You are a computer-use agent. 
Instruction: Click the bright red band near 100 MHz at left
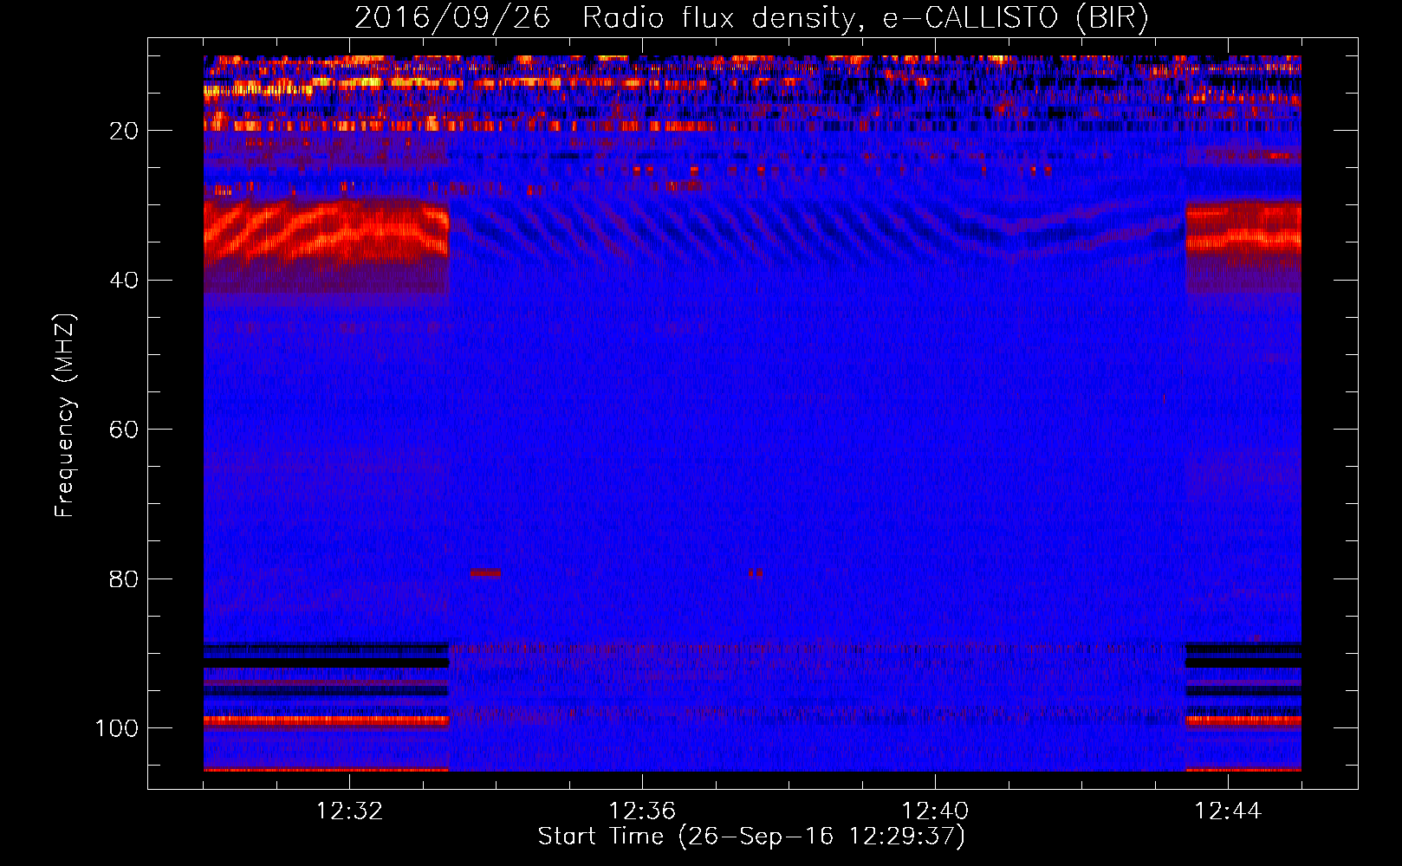tap(326, 721)
